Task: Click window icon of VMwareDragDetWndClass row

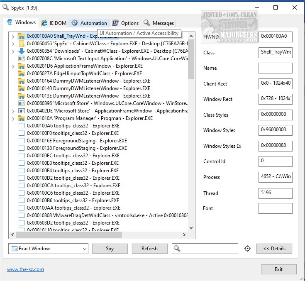Action: (21, 215)
